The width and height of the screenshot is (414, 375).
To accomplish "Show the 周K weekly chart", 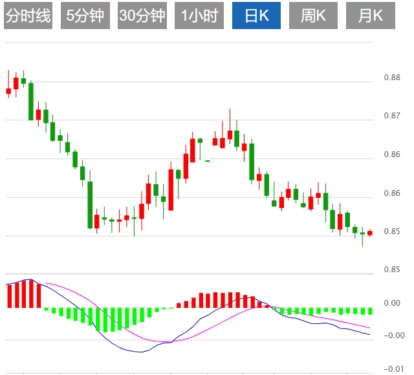I will (314, 16).
